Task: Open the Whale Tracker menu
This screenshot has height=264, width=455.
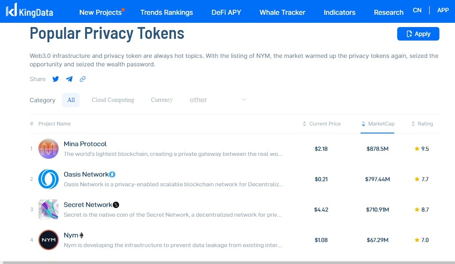Action: click(x=283, y=13)
